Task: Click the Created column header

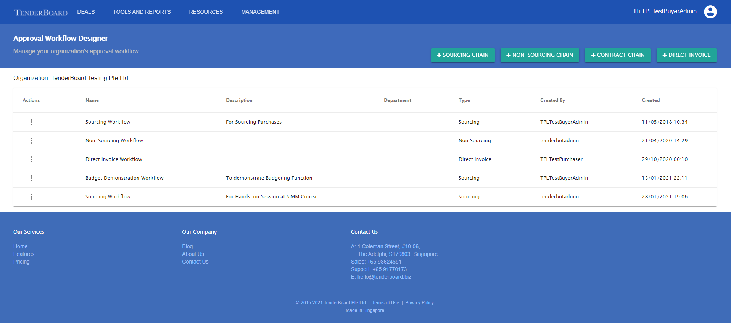Action: point(650,100)
